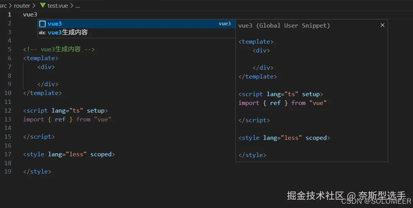
Task: Click the <template> opening tag on line 6
Action: 41,58
